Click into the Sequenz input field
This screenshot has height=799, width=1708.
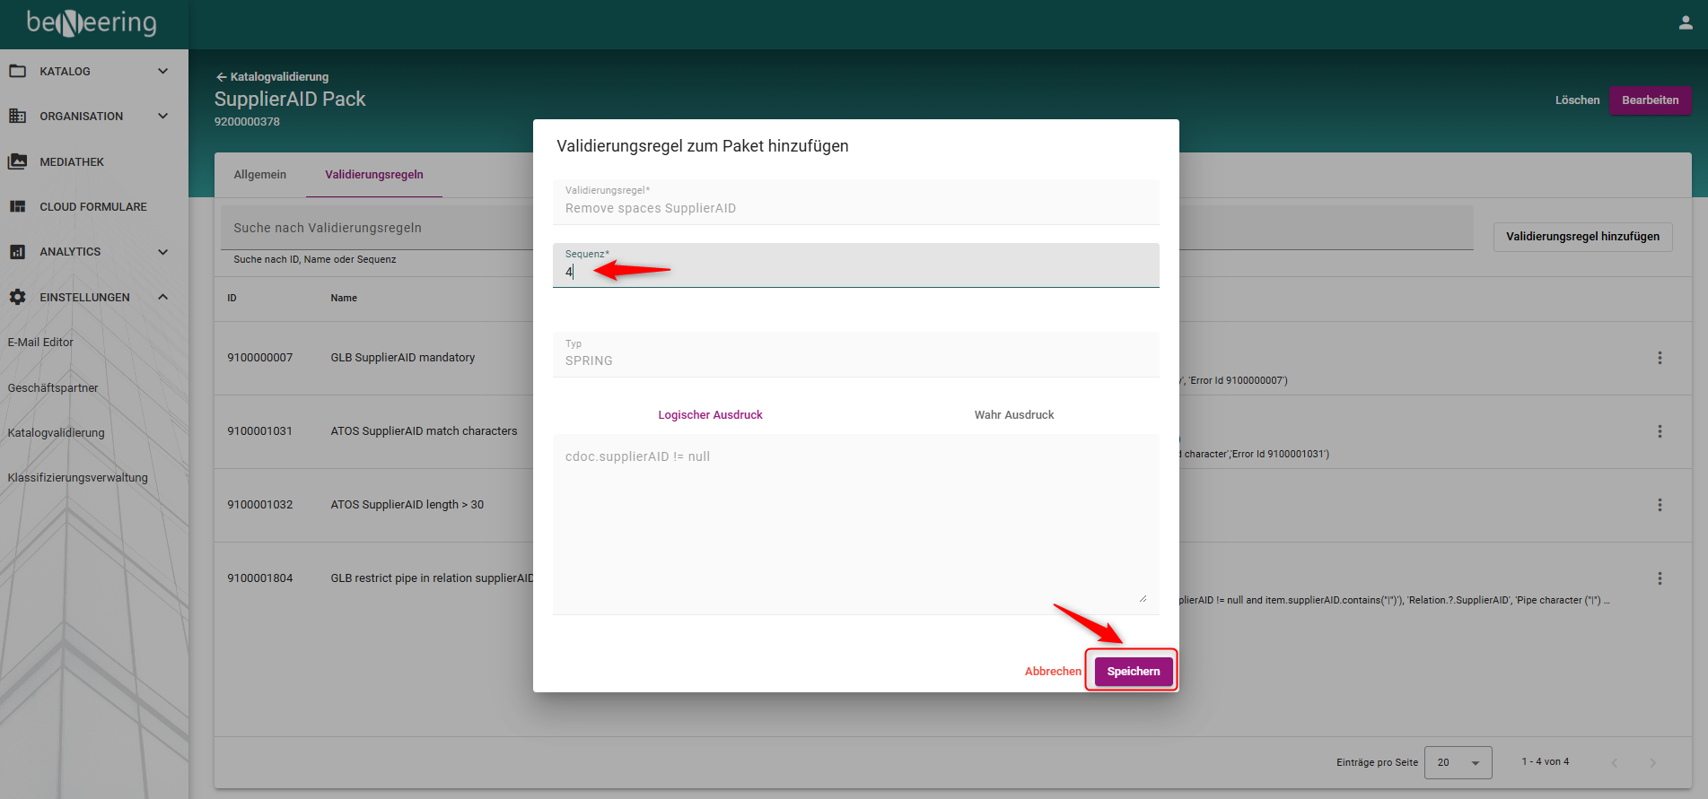pyautogui.click(x=855, y=272)
